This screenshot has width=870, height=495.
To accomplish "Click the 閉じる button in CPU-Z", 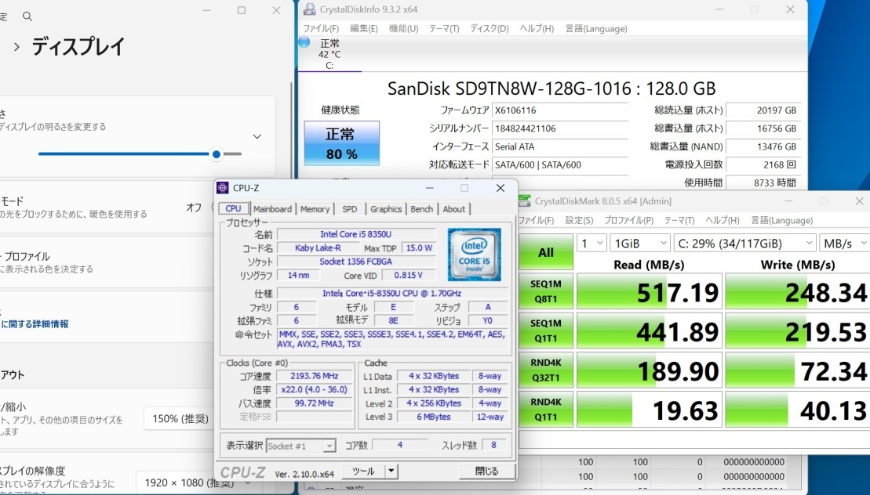I will click(486, 471).
